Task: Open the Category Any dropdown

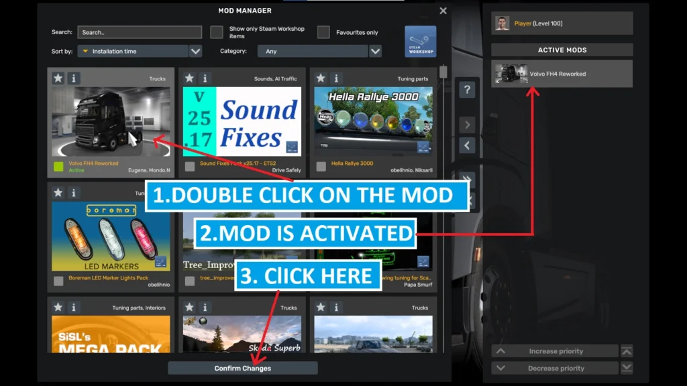Action: click(x=313, y=51)
